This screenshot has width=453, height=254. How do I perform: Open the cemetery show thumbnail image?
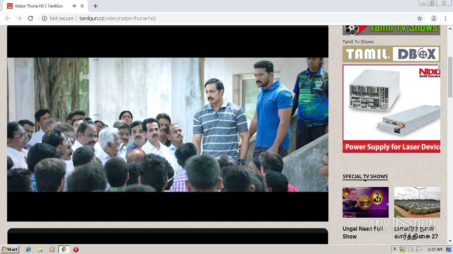pos(417,202)
